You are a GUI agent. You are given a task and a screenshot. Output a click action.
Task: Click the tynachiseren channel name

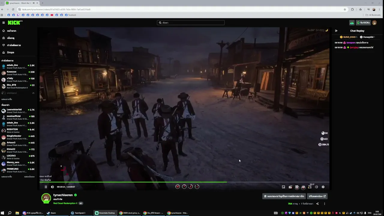pyautogui.click(x=63, y=195)
